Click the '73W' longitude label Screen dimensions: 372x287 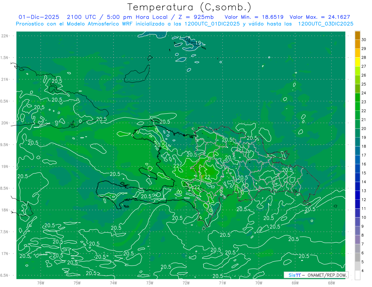(150, 283)
